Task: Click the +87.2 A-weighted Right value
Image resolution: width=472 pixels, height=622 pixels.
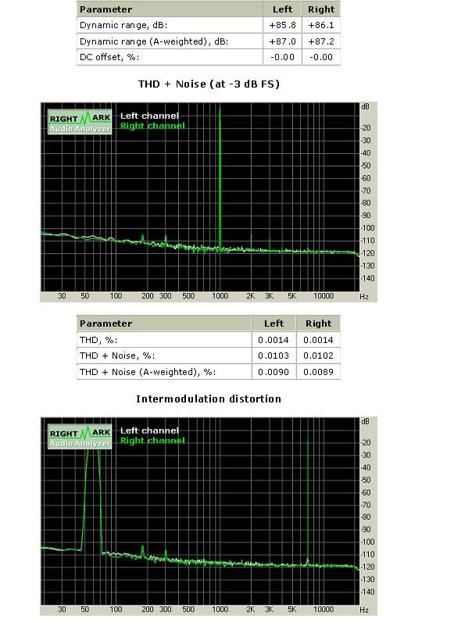Action: click(321, 41)
